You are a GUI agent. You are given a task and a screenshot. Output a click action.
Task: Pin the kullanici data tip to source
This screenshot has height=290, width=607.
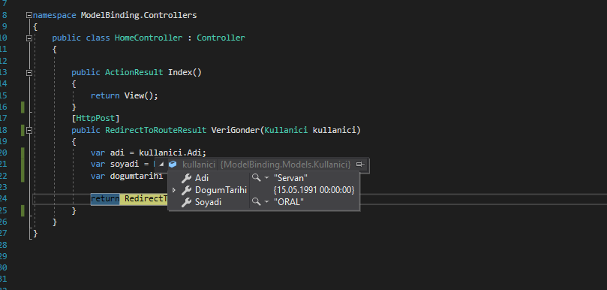[x=360, y=165]
